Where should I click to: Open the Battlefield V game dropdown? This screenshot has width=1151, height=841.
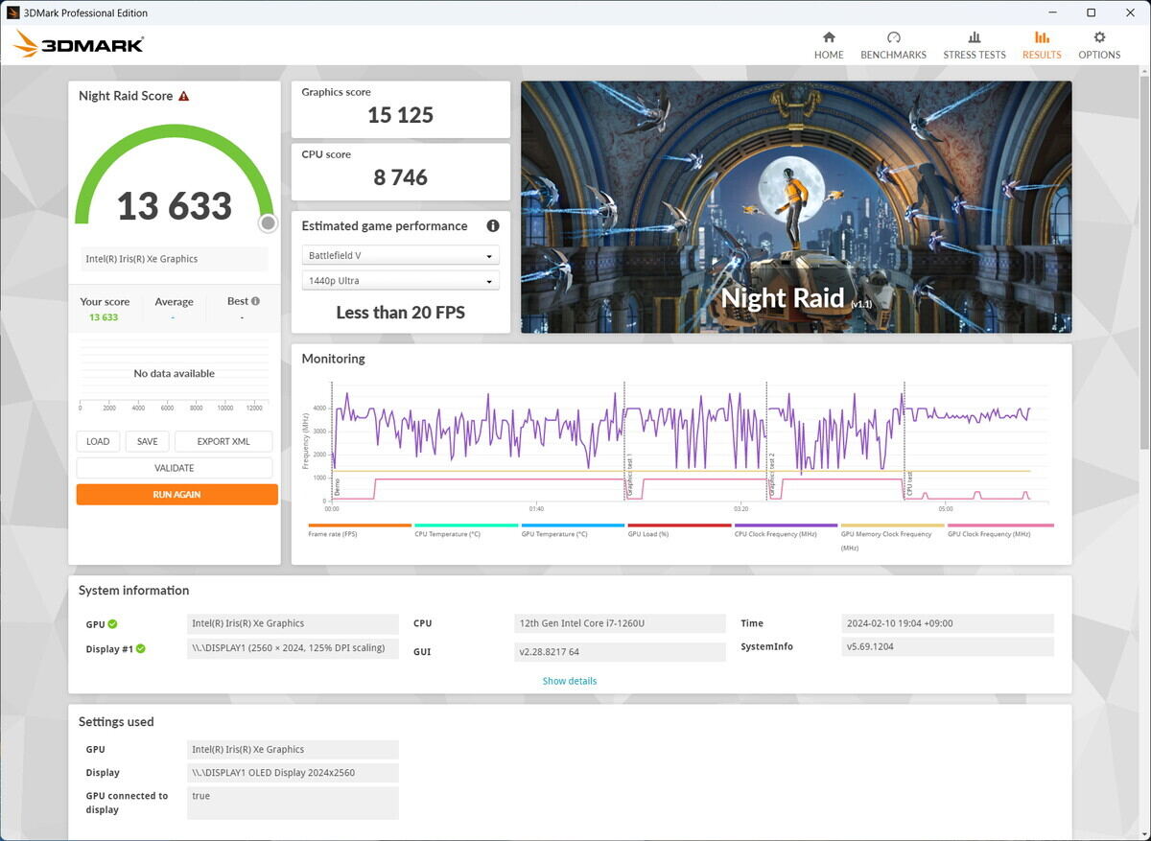point(400,255)
